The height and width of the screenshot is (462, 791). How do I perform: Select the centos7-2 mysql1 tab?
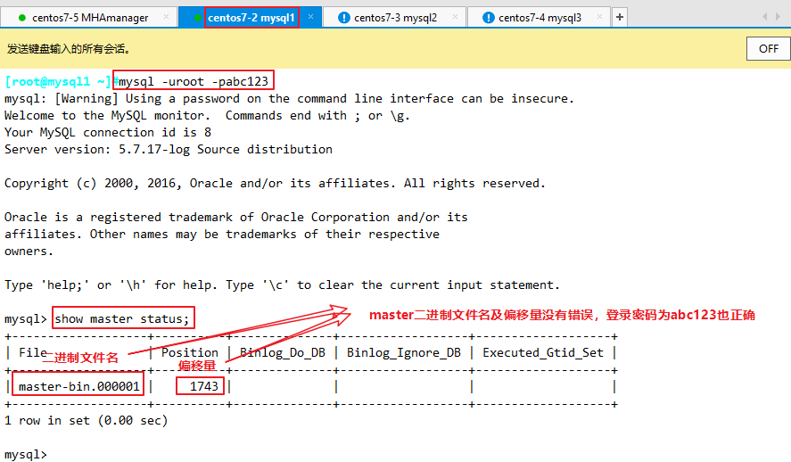pyautogui.click(x=251, y=18)
